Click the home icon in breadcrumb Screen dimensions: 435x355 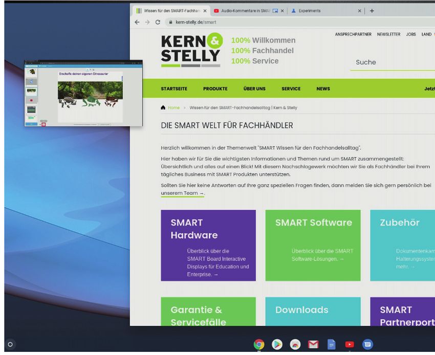pos(163,108)
